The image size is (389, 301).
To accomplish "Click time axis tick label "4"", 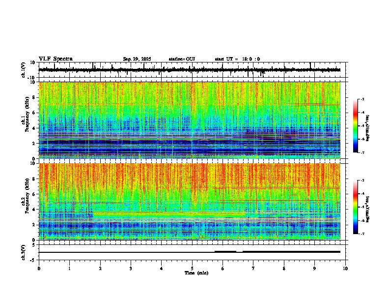I will (161, 269).
